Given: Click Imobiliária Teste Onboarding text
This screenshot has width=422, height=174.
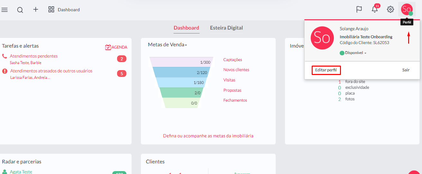Looking at the screenshot, I should click(x=366, y=37).
